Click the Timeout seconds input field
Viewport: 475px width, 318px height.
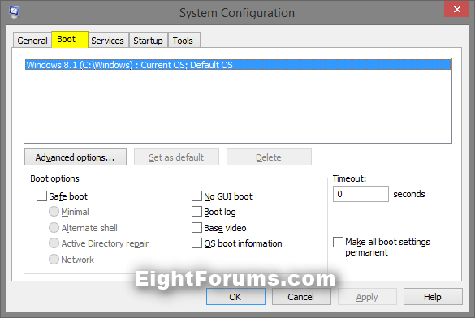tap(361, 194)
